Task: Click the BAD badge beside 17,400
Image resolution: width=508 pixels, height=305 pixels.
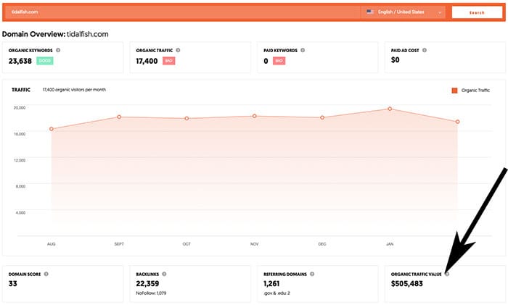Action: point(169,61)
